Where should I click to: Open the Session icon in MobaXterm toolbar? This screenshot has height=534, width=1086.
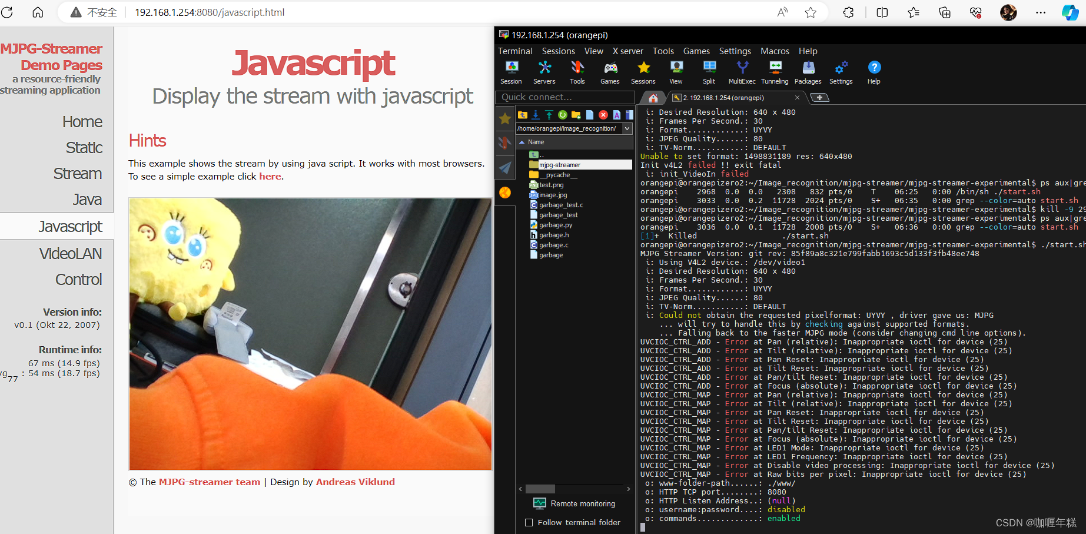pos(511,72)
